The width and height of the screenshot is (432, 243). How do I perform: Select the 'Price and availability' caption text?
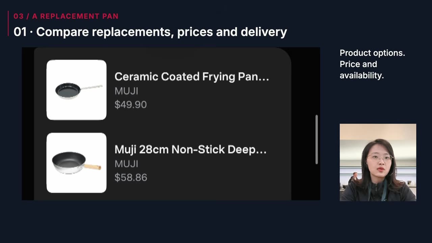point(362,70)
